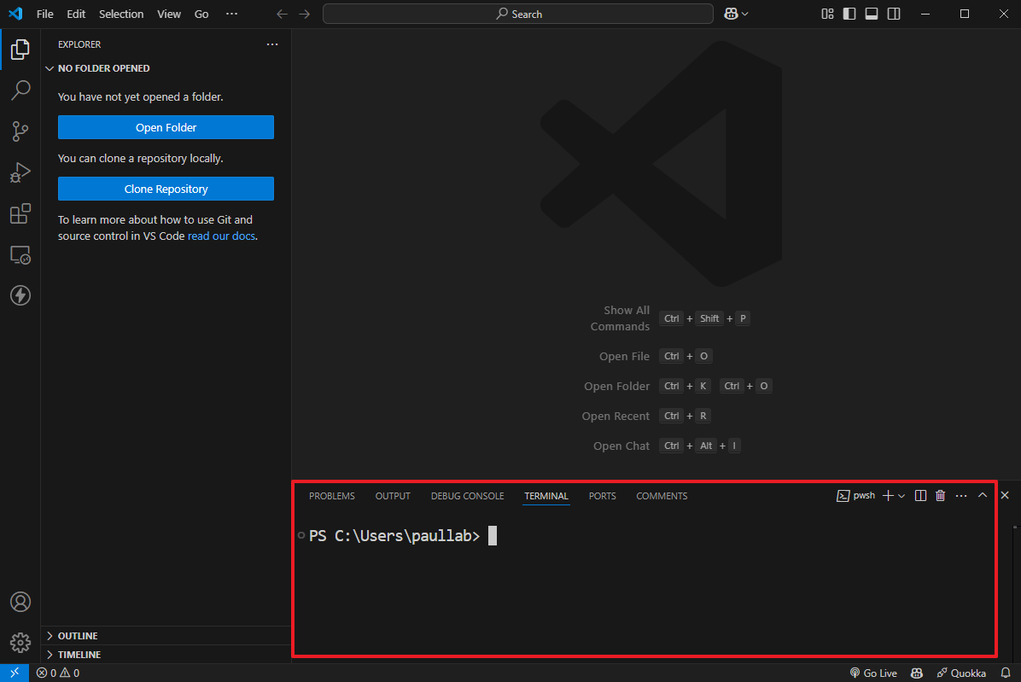This screenshot has width=1021, height=682.
Task: Navigate back with the left arrow
Action: [x=282, y=14]
